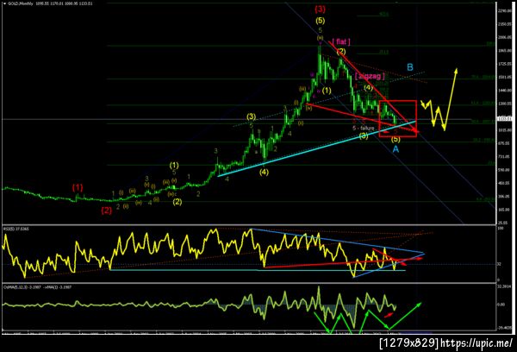Select the pink "[ flat ]" text label

click(341, 42)
